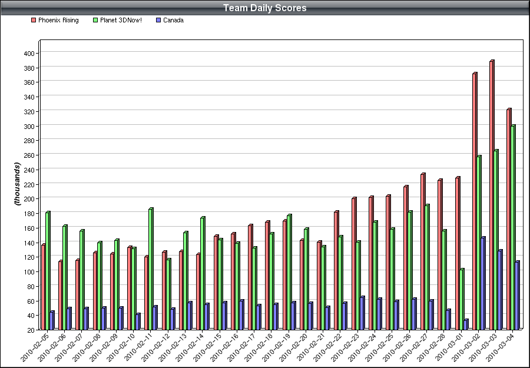This screenshot has width=530, height=368.
Task: Select the Planet 3DNow! bar for 2010-02-14
Action: tap(203, 274)
